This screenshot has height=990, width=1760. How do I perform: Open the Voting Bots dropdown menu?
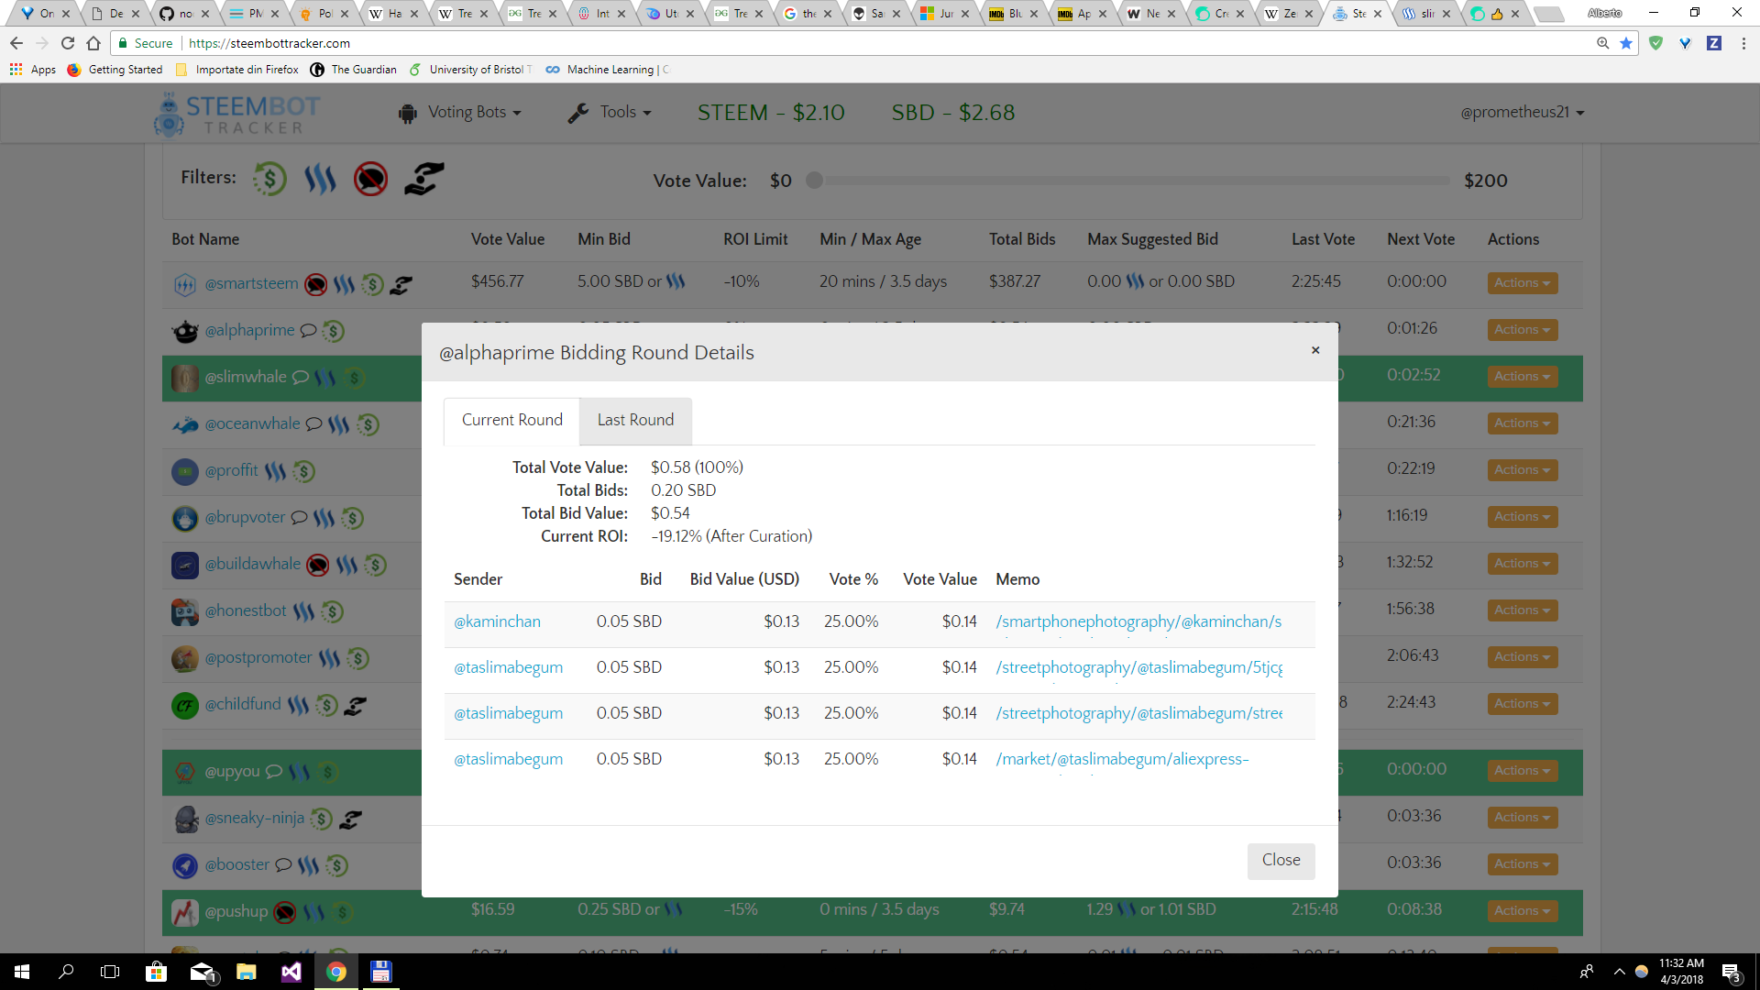pos(460,112)
